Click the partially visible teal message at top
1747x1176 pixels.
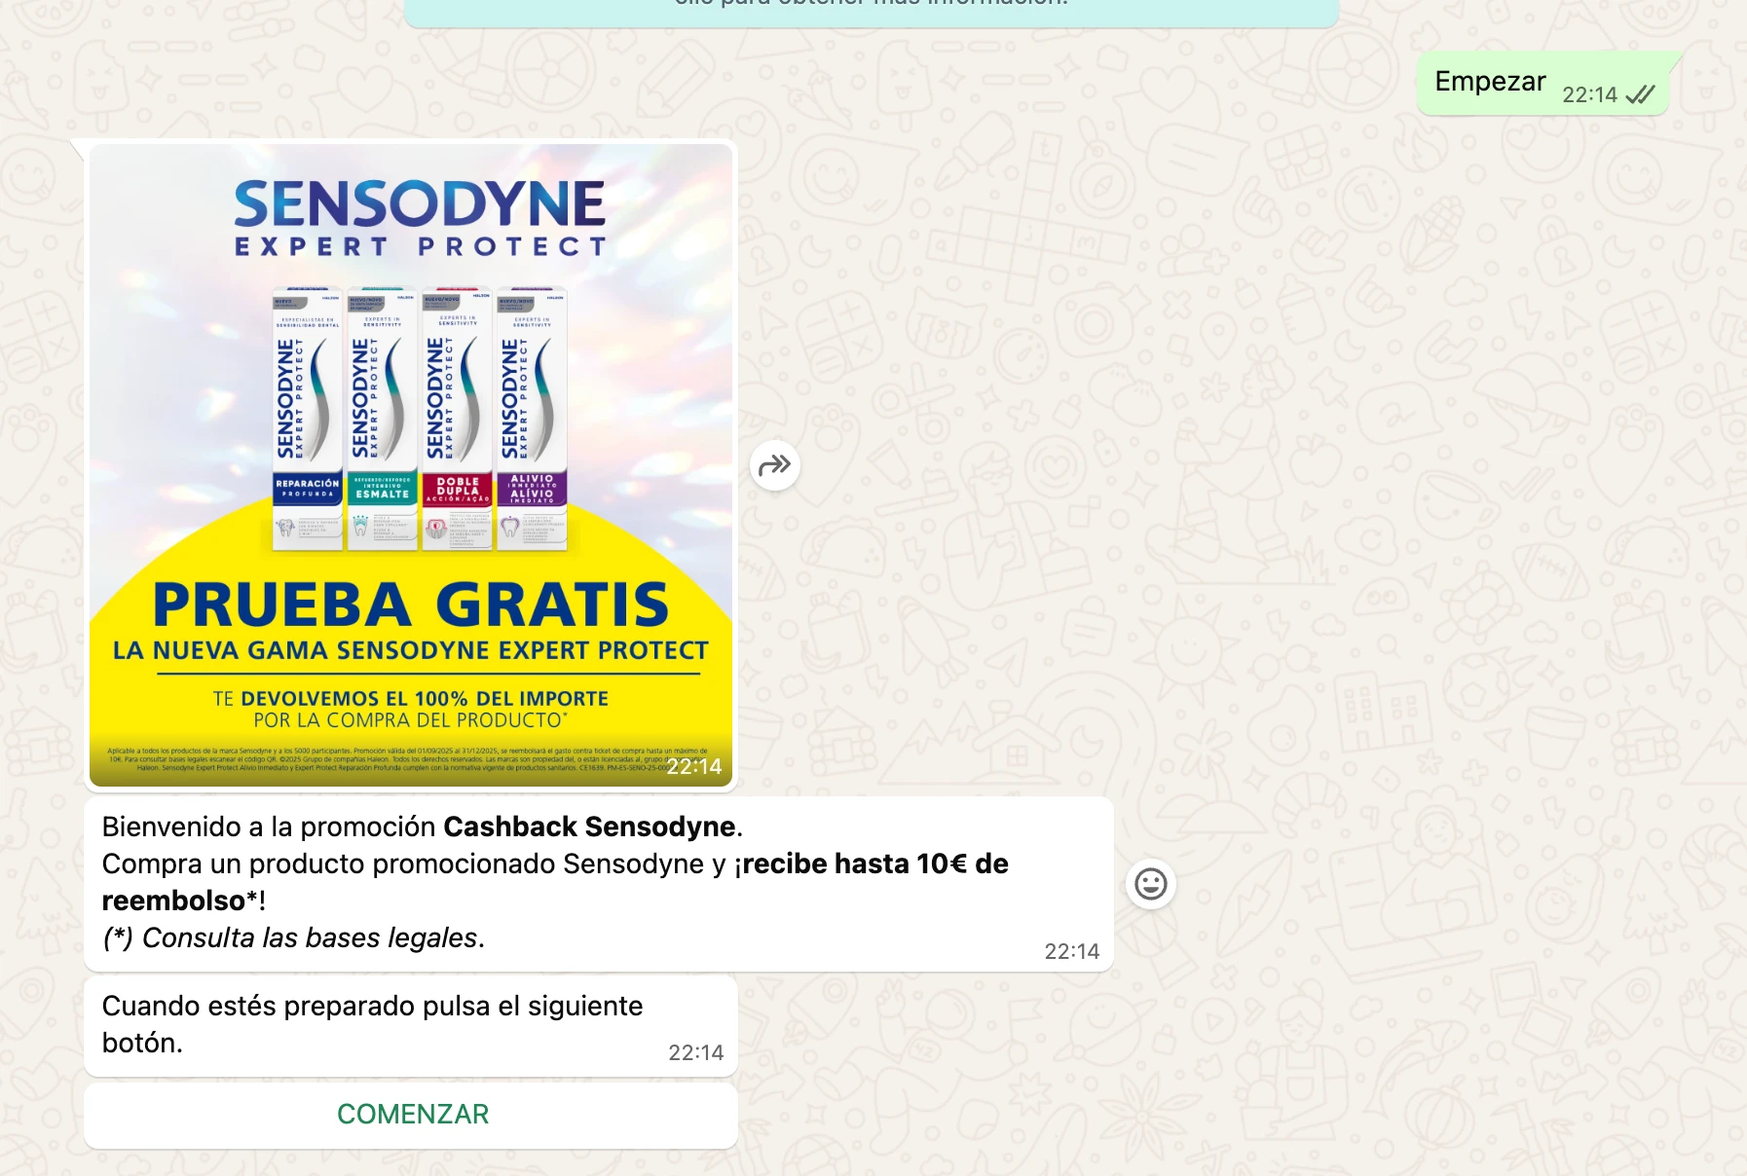(x=871, y=10)
